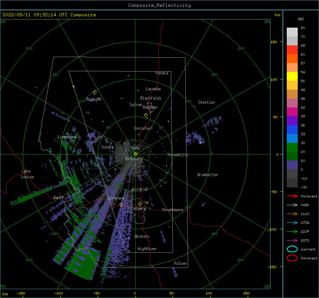Click the HighRiver city label
319x298 pixels.
pyautogui.click(x=147, y=249)
